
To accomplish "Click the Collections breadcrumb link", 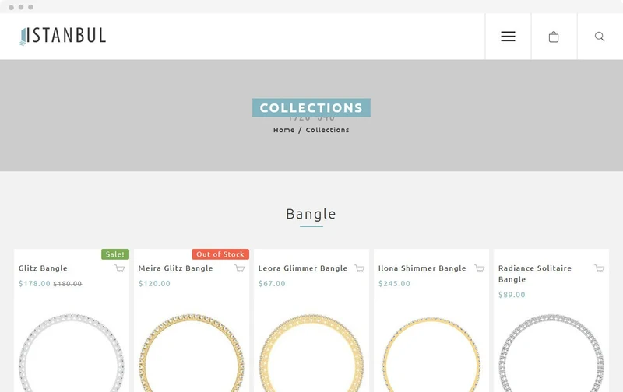I will 327,130.
